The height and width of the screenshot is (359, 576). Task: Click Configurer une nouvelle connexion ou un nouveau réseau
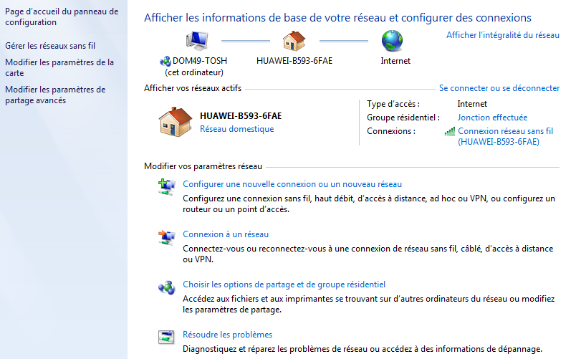tap(292, 184)
